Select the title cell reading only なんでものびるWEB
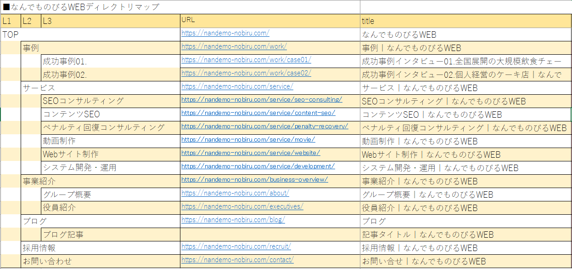 pyautogui.click(x=466, y=34)
